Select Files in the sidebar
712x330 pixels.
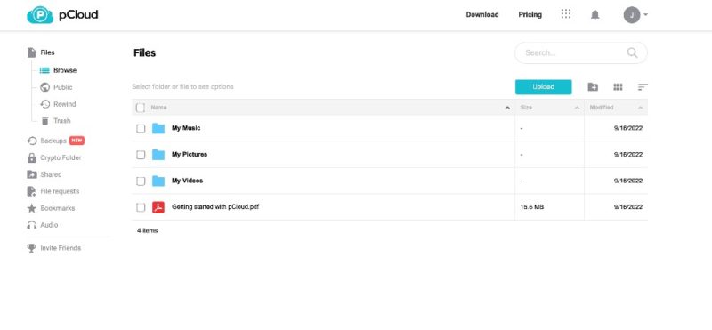[47, 52]
